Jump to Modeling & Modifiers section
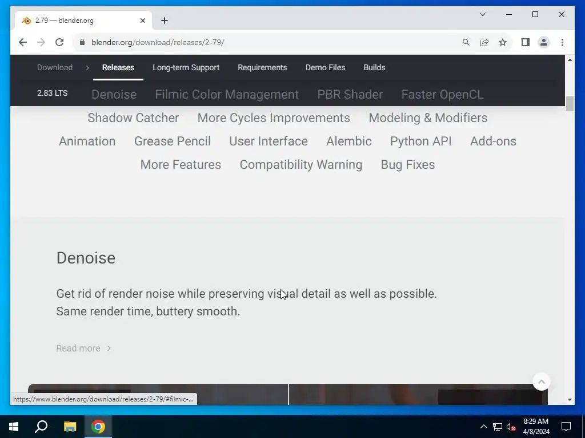 point(428,117)
